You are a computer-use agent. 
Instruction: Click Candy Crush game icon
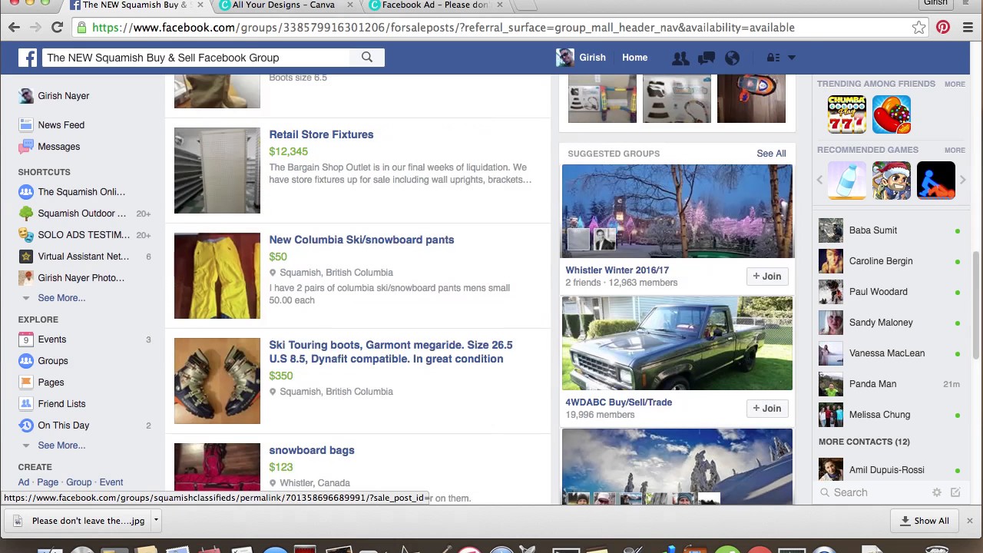pyautogui.click(x=892, y=114)
